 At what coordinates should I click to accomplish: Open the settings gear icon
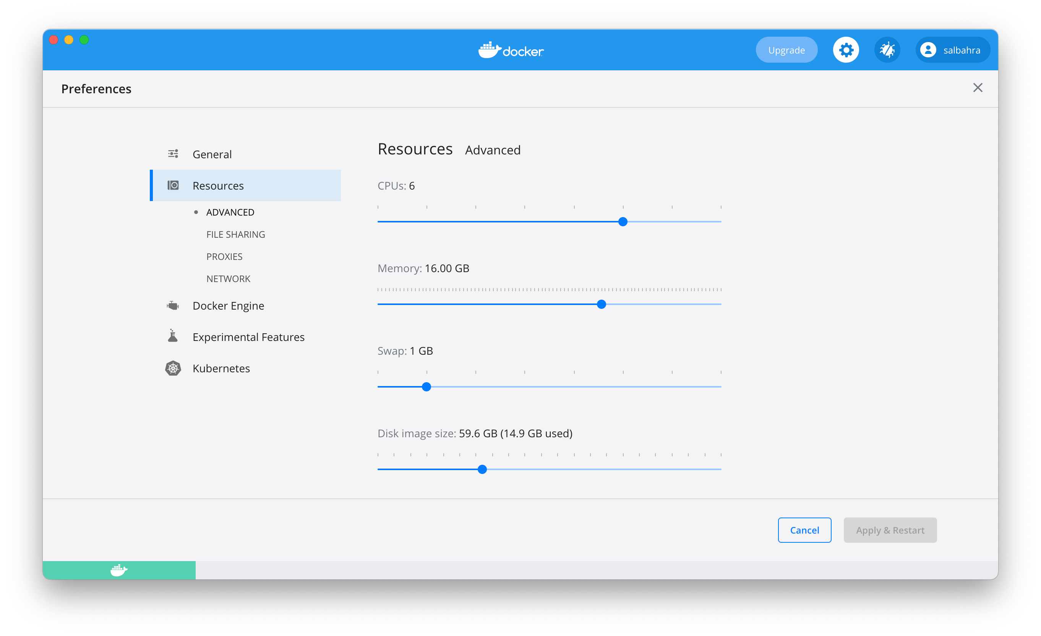point(845,50)
